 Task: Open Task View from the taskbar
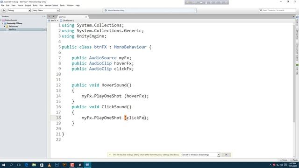tap(19, 165)
